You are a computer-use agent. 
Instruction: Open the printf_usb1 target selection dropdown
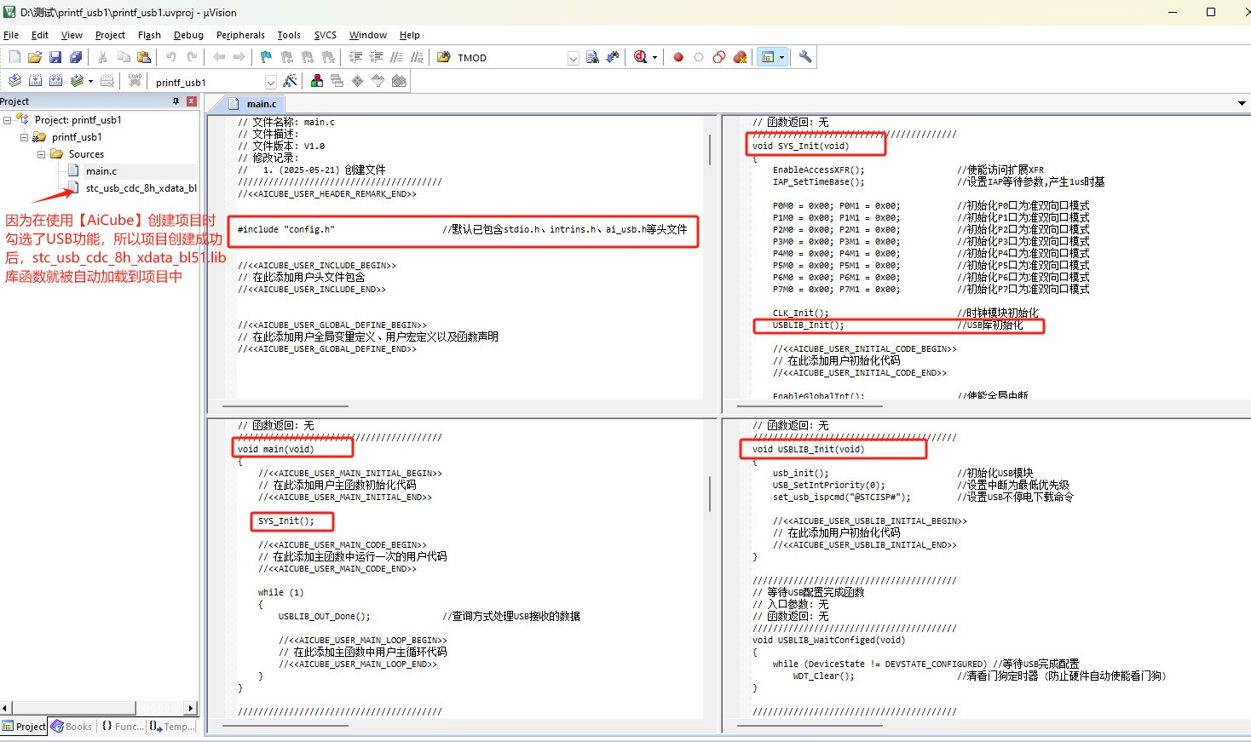[271, 82]
